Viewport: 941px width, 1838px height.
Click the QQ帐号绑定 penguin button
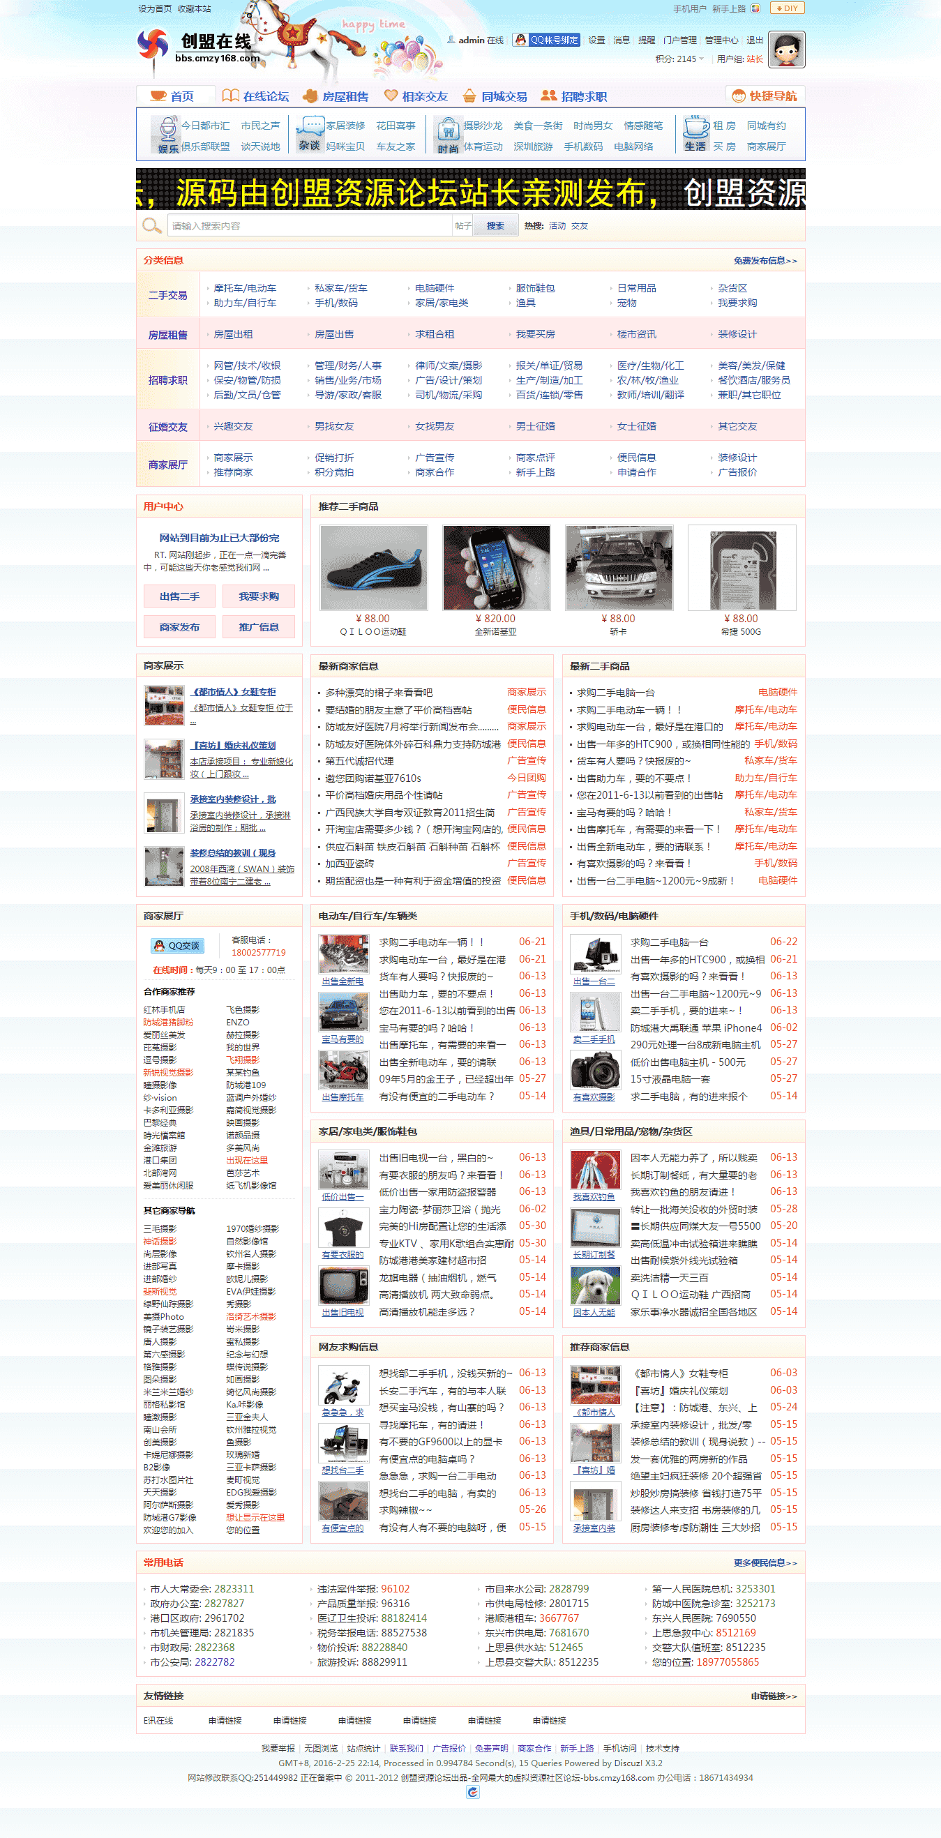(546, 40)
